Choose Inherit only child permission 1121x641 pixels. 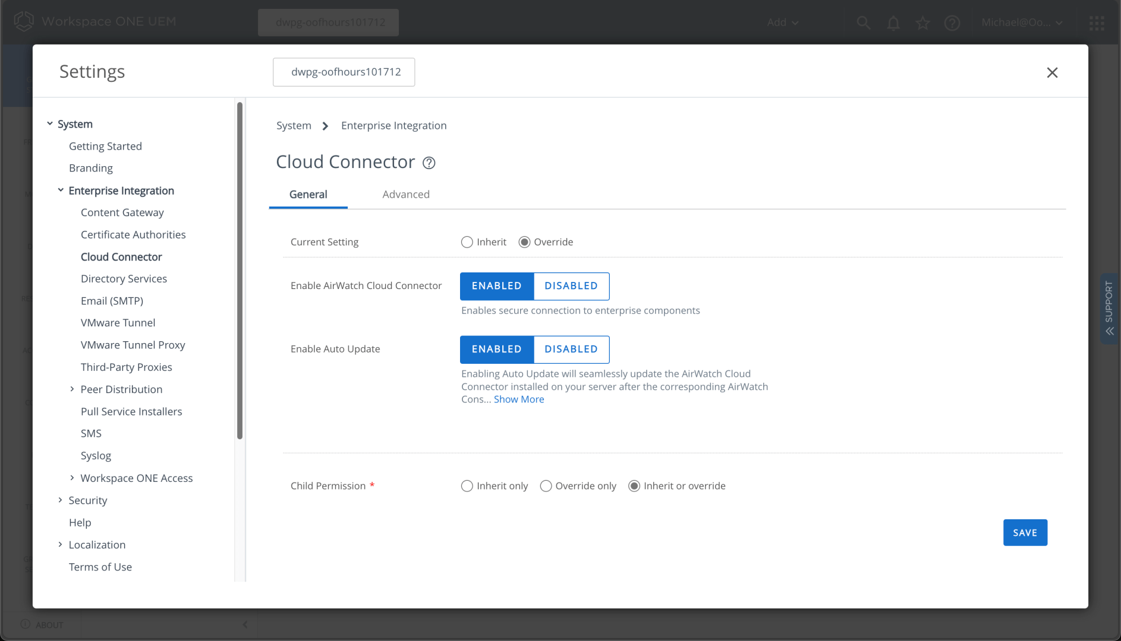467,486
